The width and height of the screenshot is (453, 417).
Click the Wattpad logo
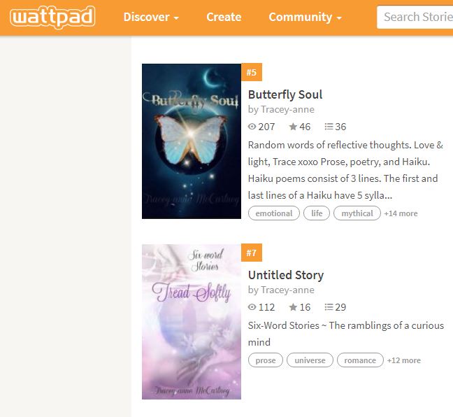[52, 17]
